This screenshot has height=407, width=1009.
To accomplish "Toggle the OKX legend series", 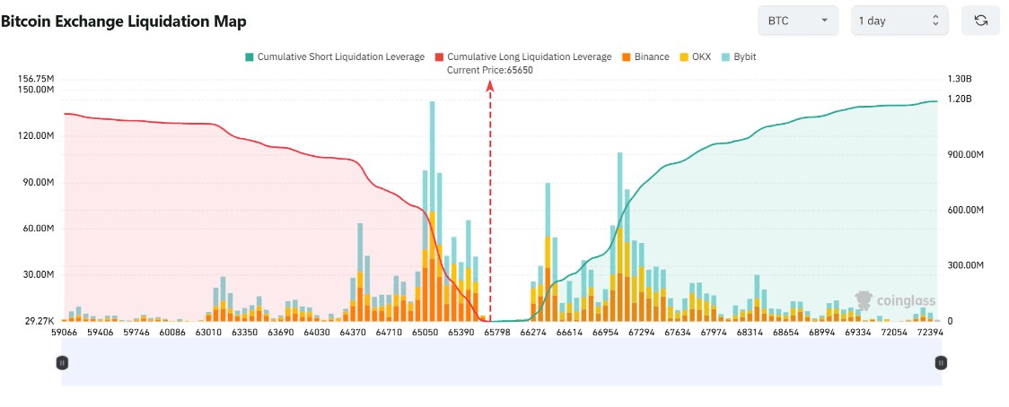I will tap(695, 56).
